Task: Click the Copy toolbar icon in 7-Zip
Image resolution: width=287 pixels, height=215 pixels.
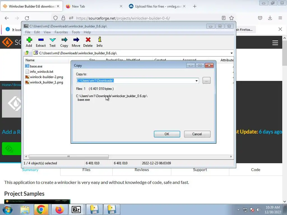Action: tap(64, 42)
